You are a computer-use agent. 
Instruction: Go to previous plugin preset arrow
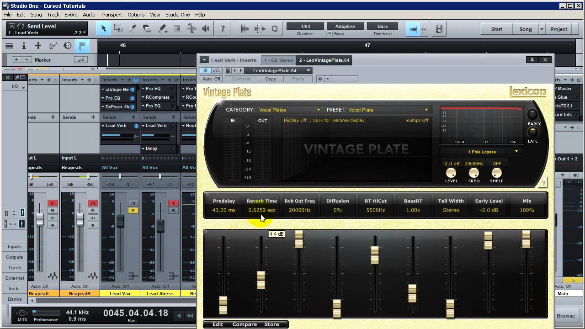click(x=234, y=70)
